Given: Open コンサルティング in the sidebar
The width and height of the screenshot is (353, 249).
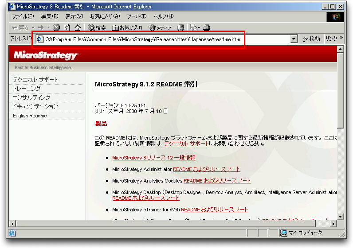Looking at the screenshot, I should [31, 97].
